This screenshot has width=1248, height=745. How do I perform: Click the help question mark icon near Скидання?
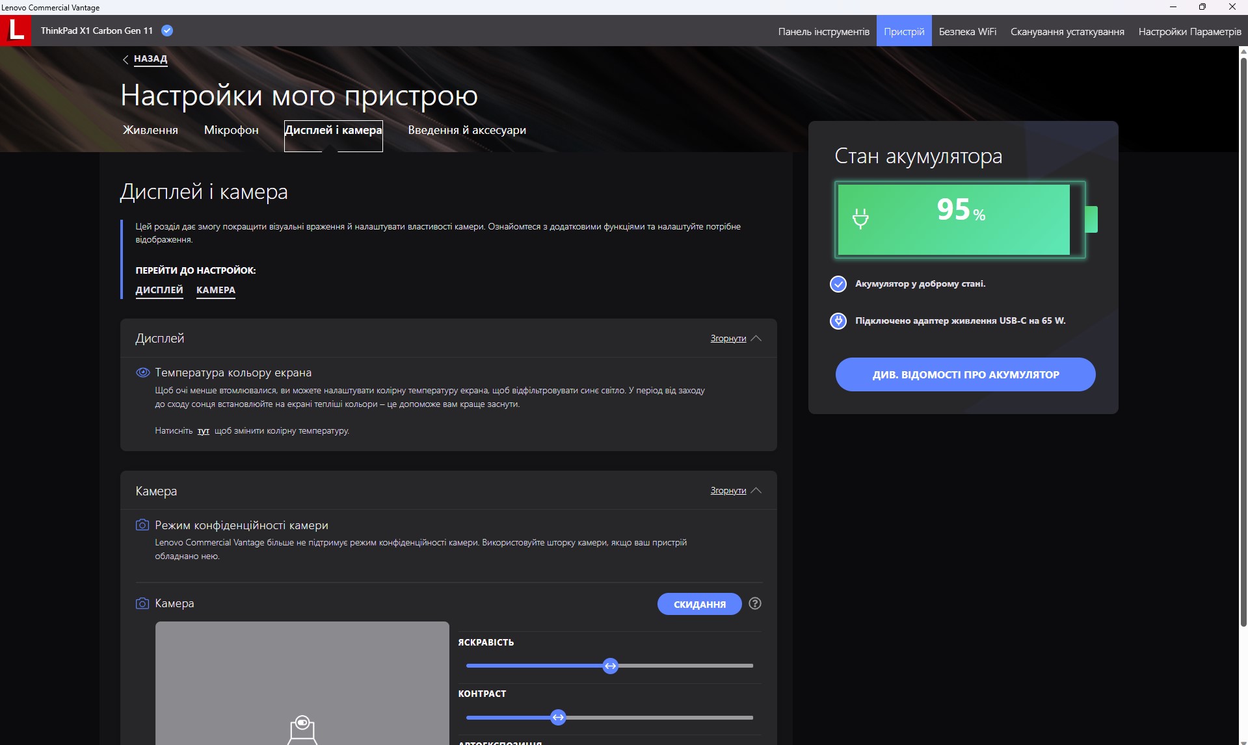(754, 603)
